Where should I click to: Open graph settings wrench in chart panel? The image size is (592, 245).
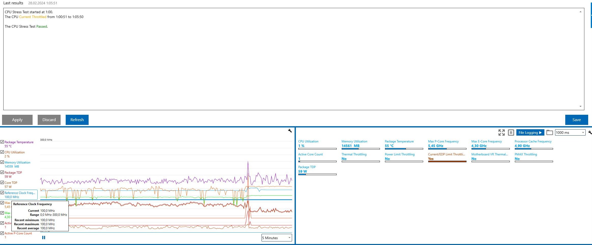290,131
